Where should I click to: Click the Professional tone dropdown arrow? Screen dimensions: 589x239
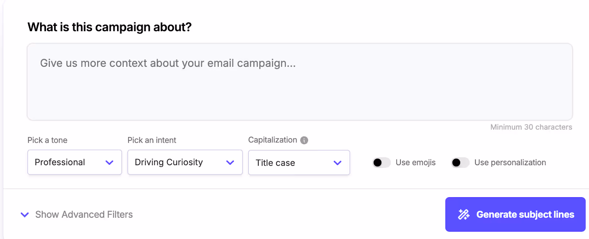pyautogui.click(x=109, y=162)
